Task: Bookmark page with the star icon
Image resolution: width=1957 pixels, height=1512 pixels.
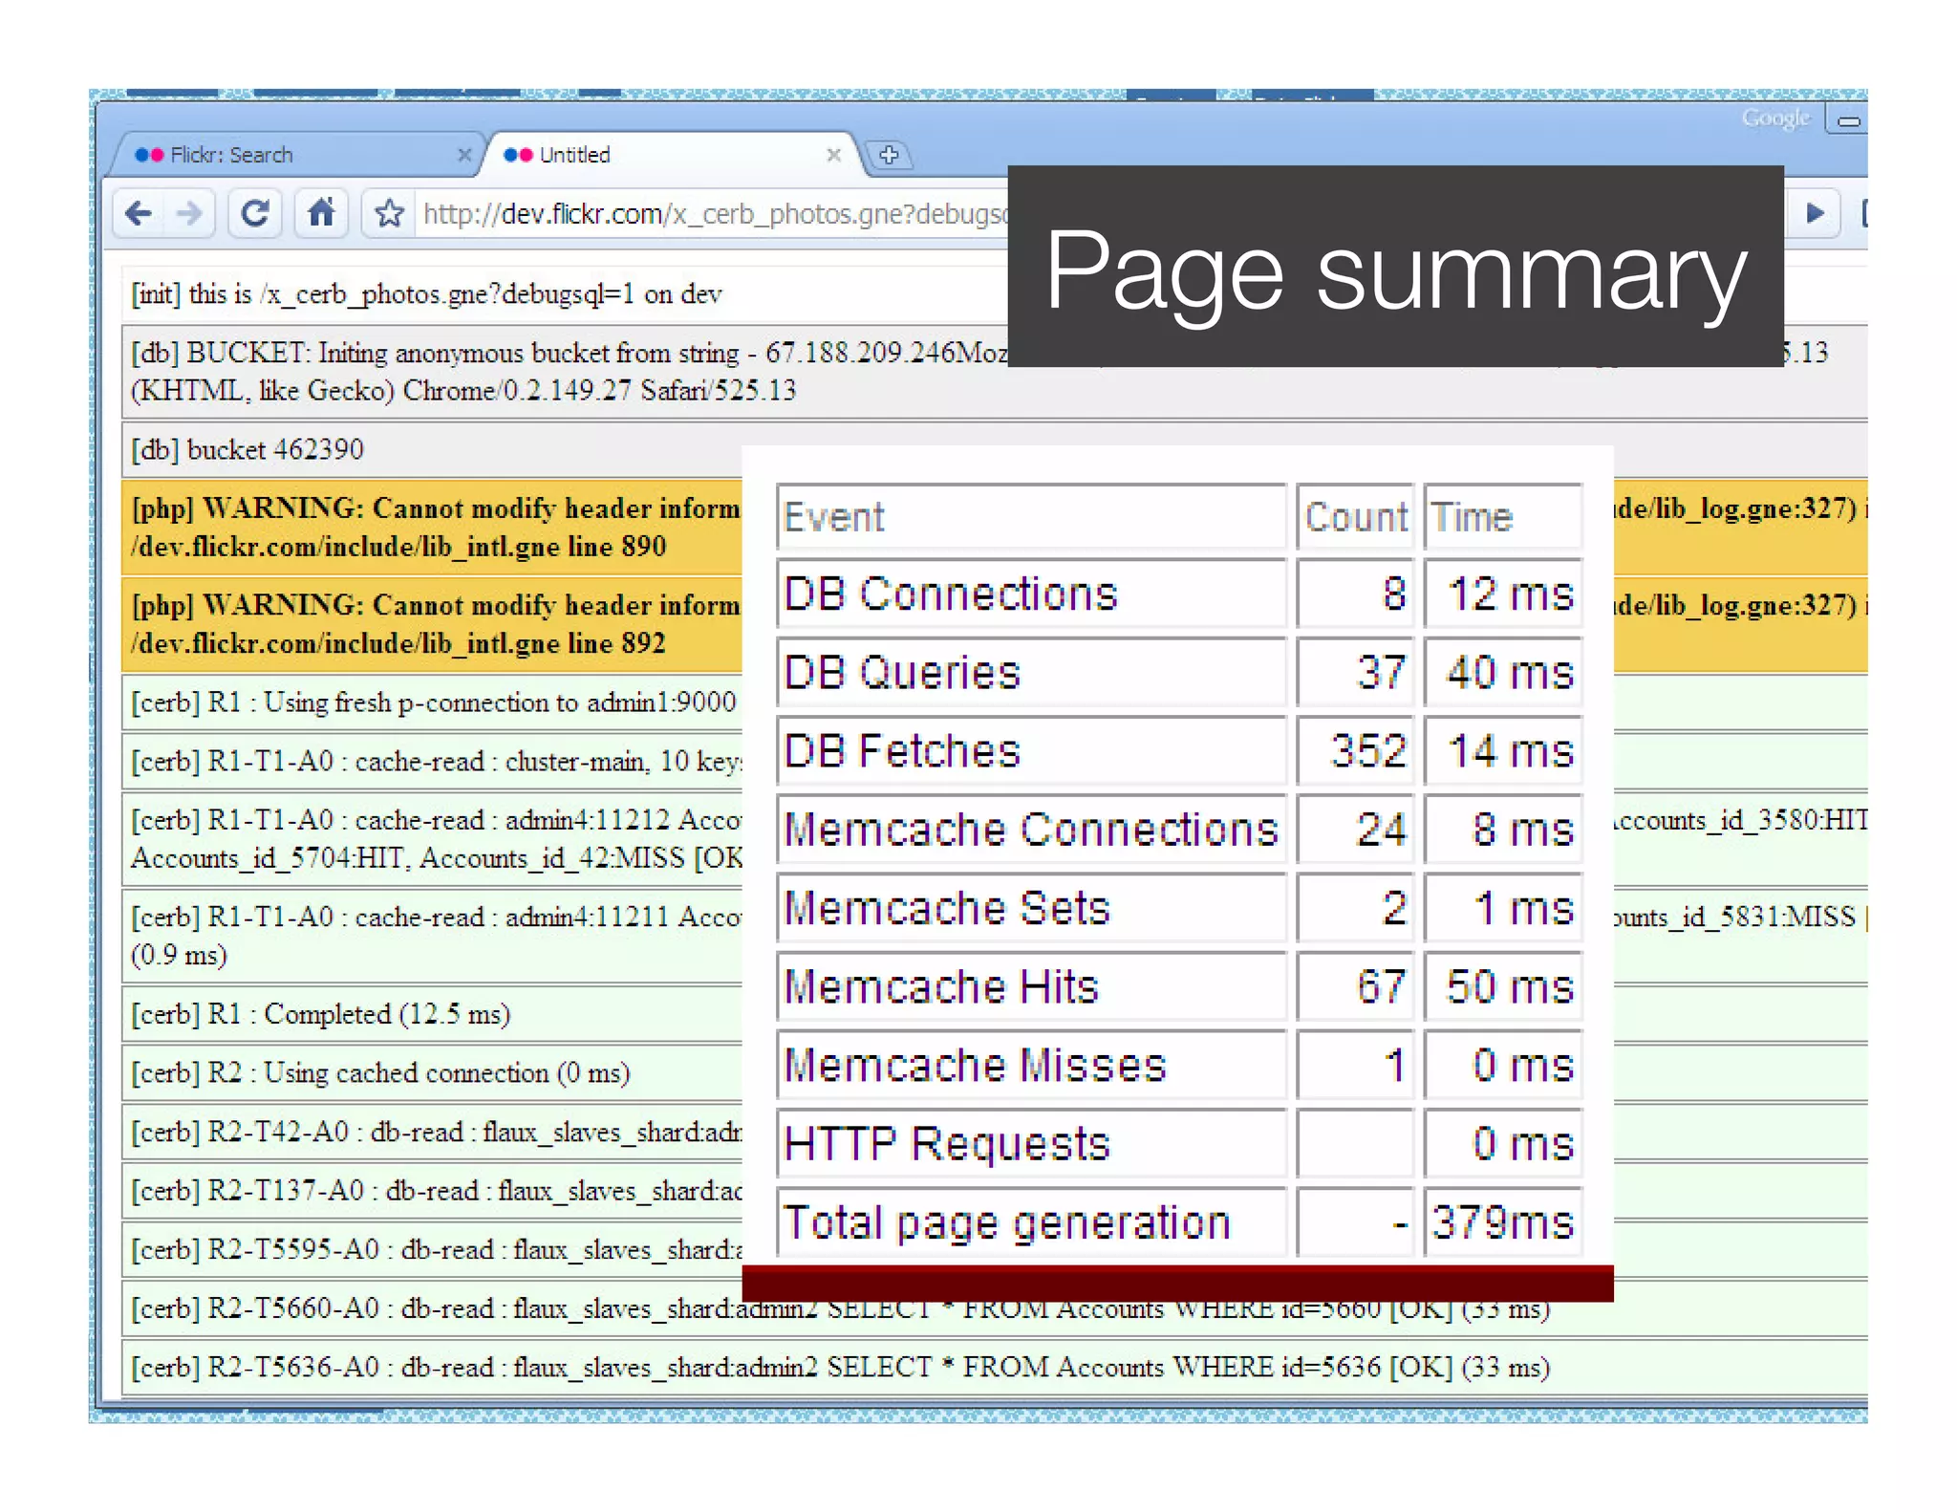Action: pyautogui.click(x=389, y=213)
